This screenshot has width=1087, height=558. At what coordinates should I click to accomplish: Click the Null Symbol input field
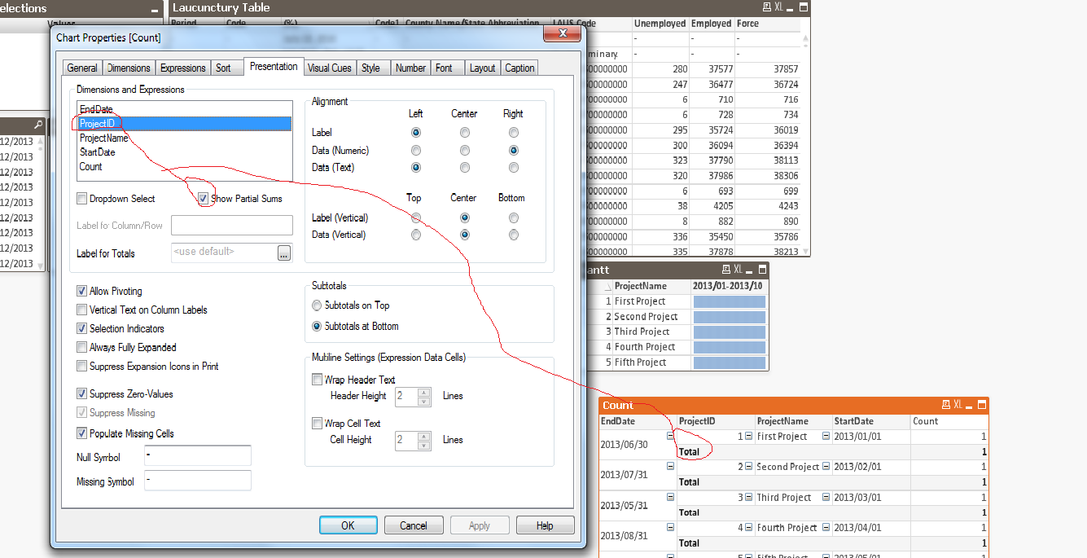tap(197, 455)
